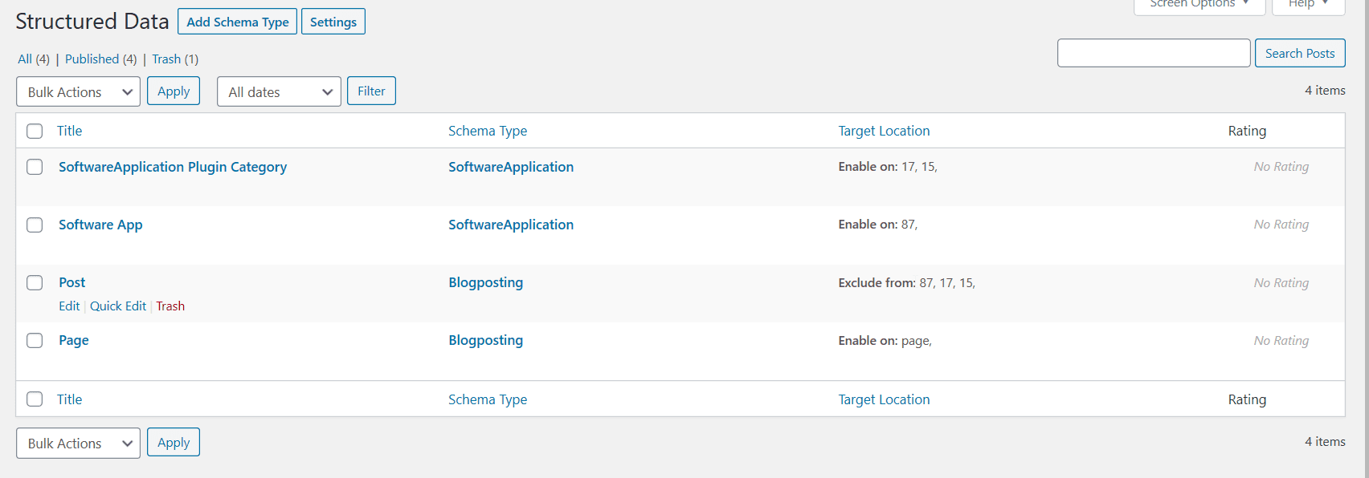Click the Filter button
Image resolution: width=1369 pixels, height=478 pixels.
tap(371, 91)
